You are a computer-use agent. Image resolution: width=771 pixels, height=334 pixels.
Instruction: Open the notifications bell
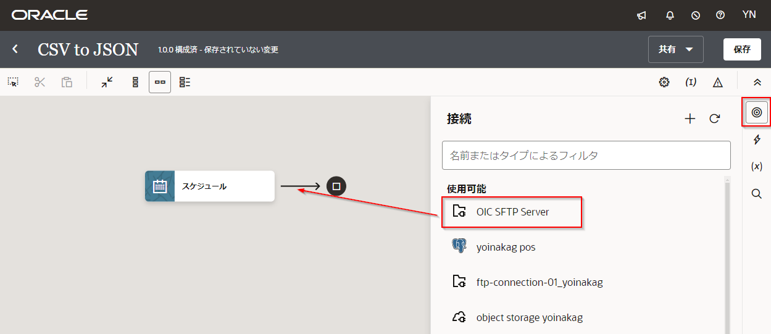pyautogui.click(x=670, y=15)
